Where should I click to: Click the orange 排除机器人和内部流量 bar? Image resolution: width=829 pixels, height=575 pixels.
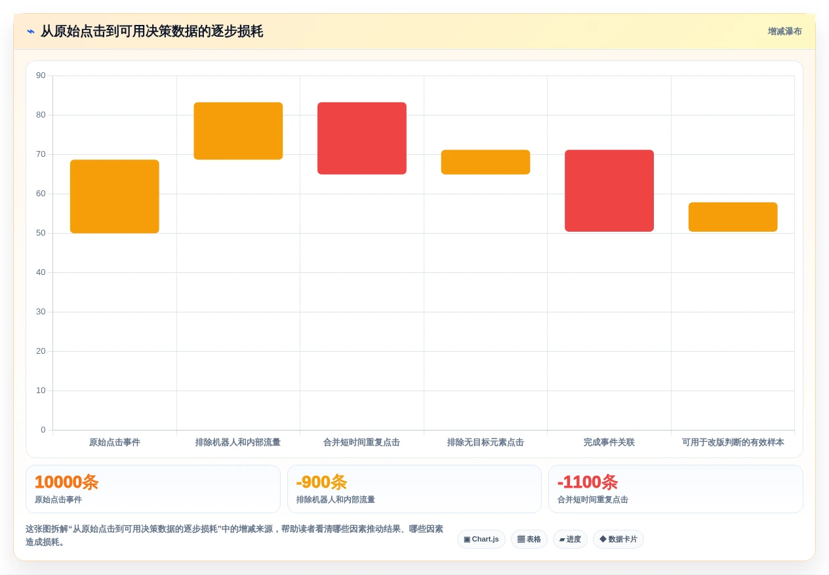238,131
